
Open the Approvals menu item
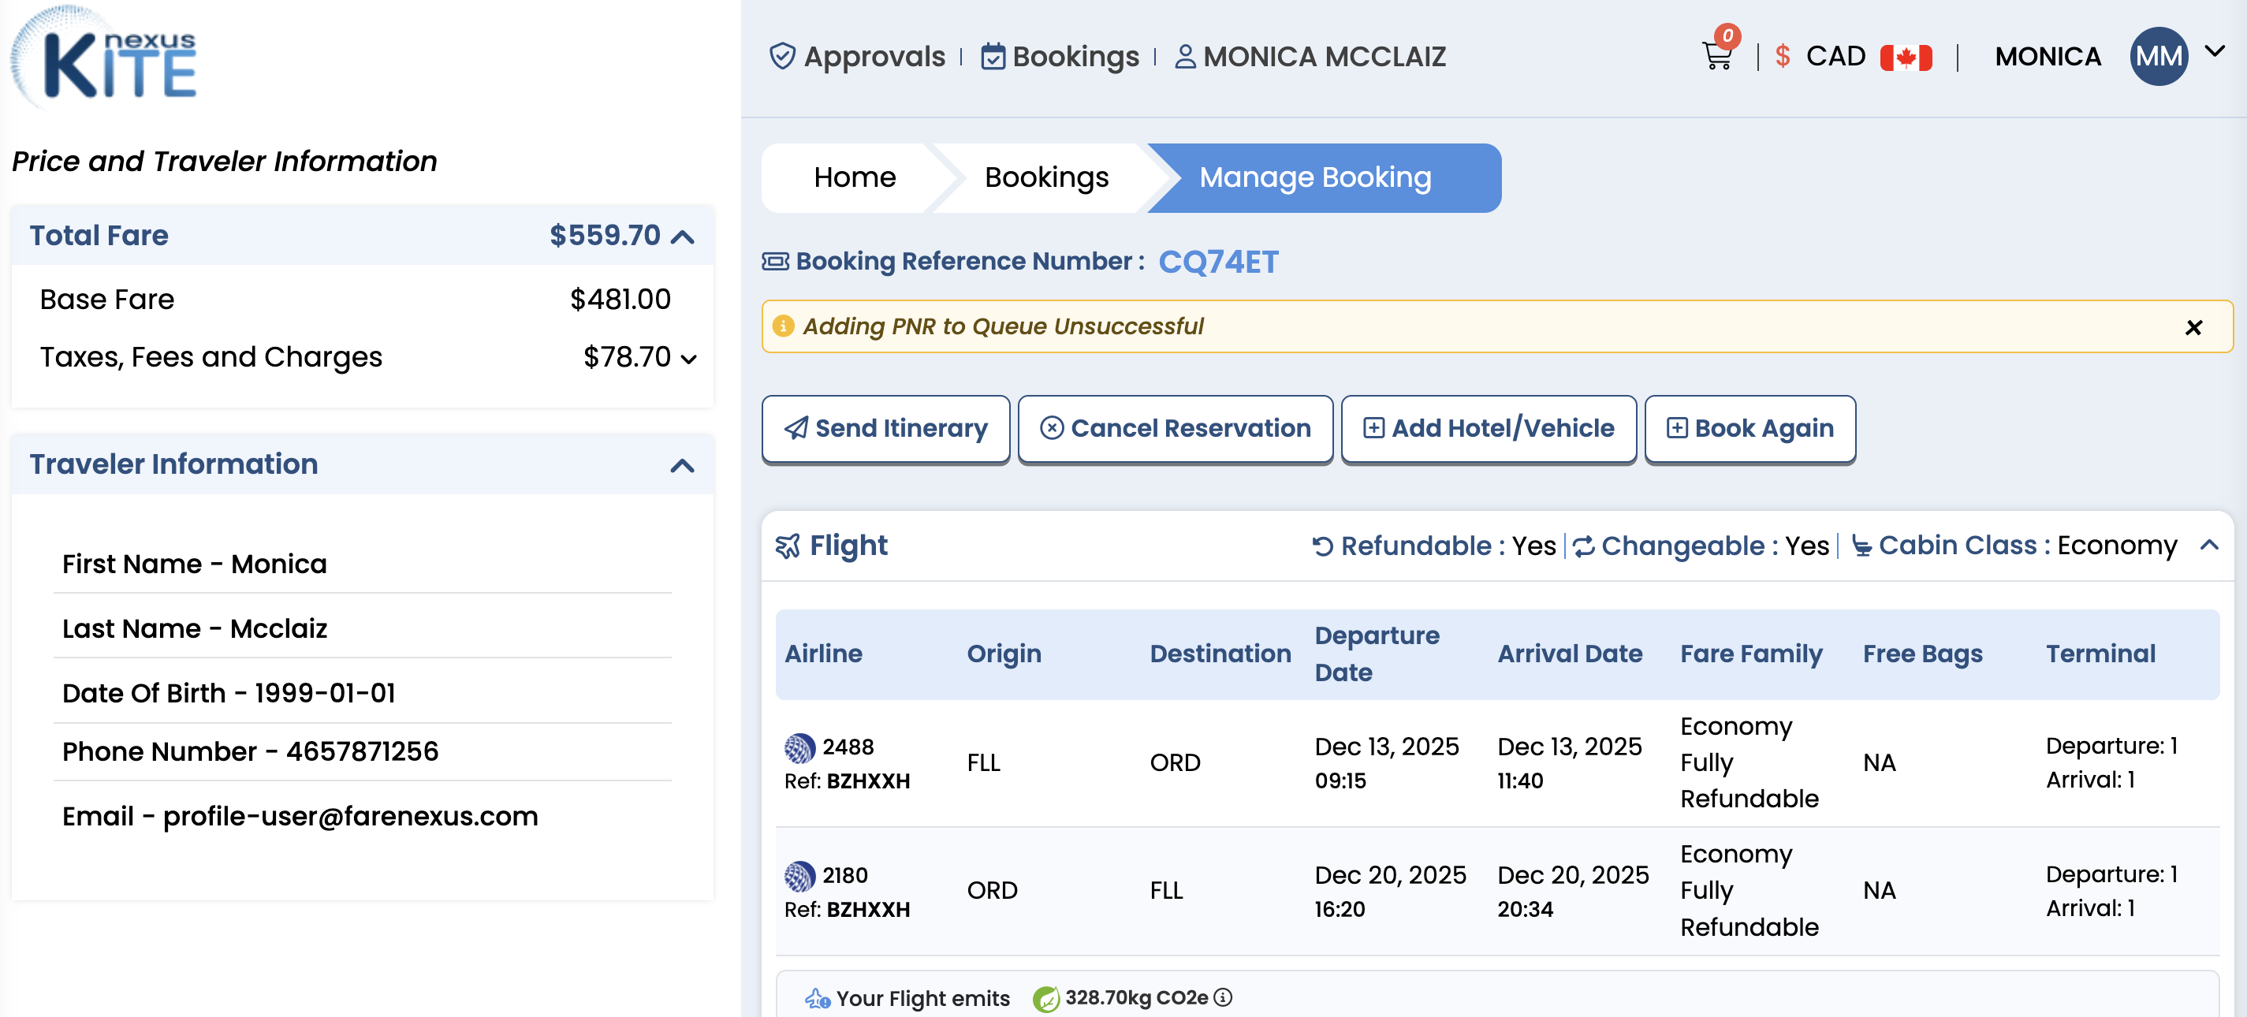pyautogui.click(x=858, y=57)
